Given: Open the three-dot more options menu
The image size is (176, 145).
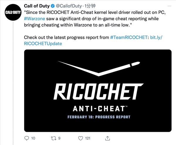Looking at the screenshot, I should click(169, 6).
